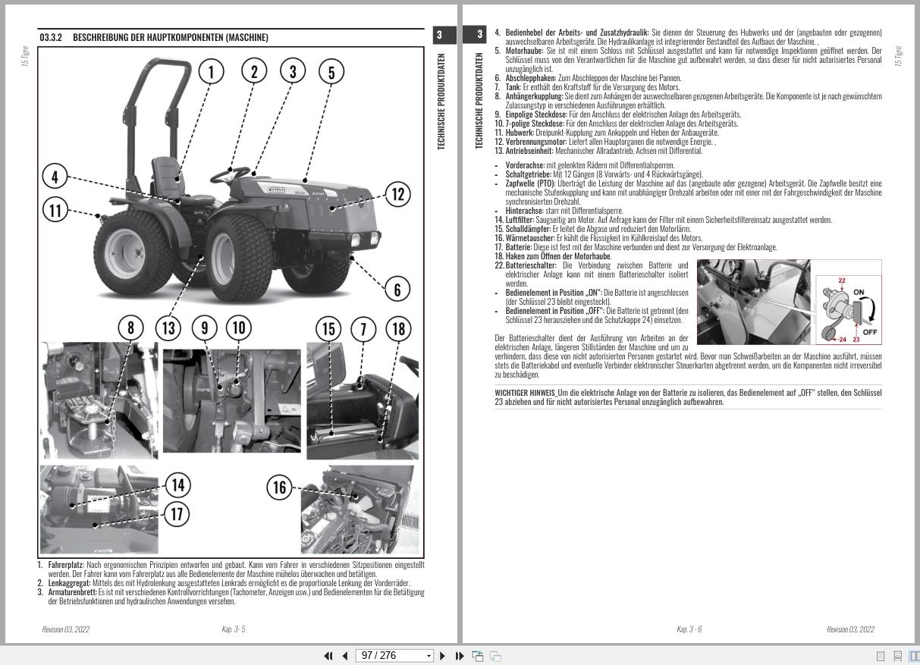The height and width of the screenshot is (665, 920).
Task: Go to the previous page
Action: [345, 656]
